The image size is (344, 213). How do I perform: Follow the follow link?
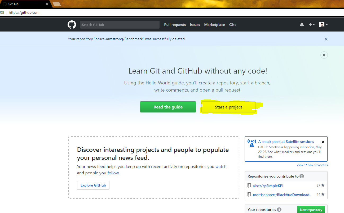point(113,173)
